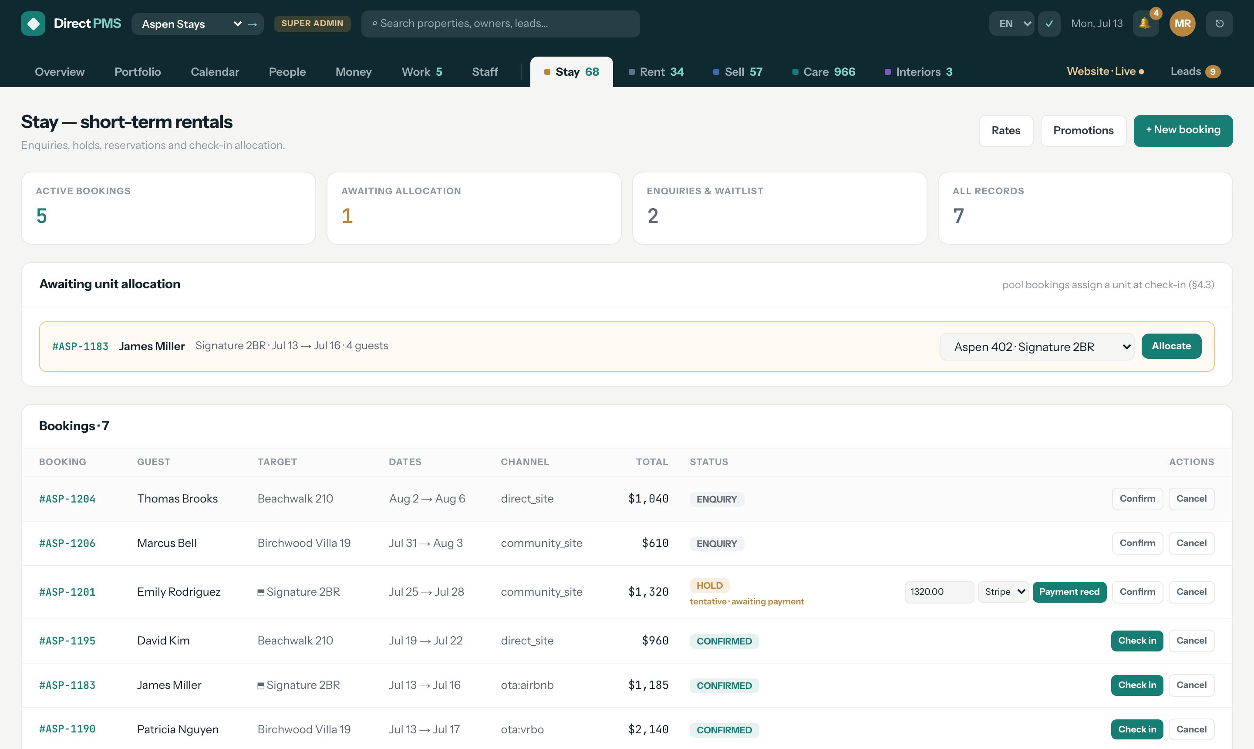Click the Enquiries & Waitlist summary card
This screenshot has width=1254, height=749.
pos(779,209)
